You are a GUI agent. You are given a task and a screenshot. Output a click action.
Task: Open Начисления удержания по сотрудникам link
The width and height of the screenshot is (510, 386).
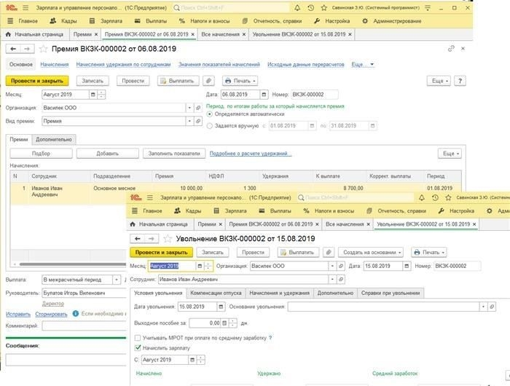pos(123,64)
